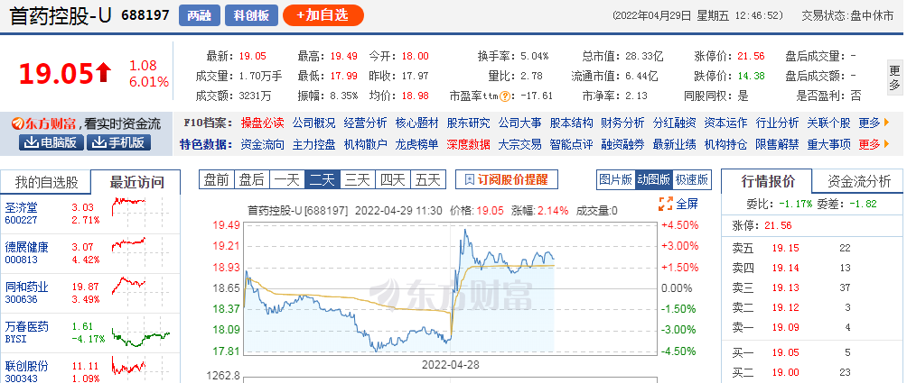The height and width of the screenshot is (383, 907).
Task: Open the 资金流分析 tab
Action: tap(858, 183)
